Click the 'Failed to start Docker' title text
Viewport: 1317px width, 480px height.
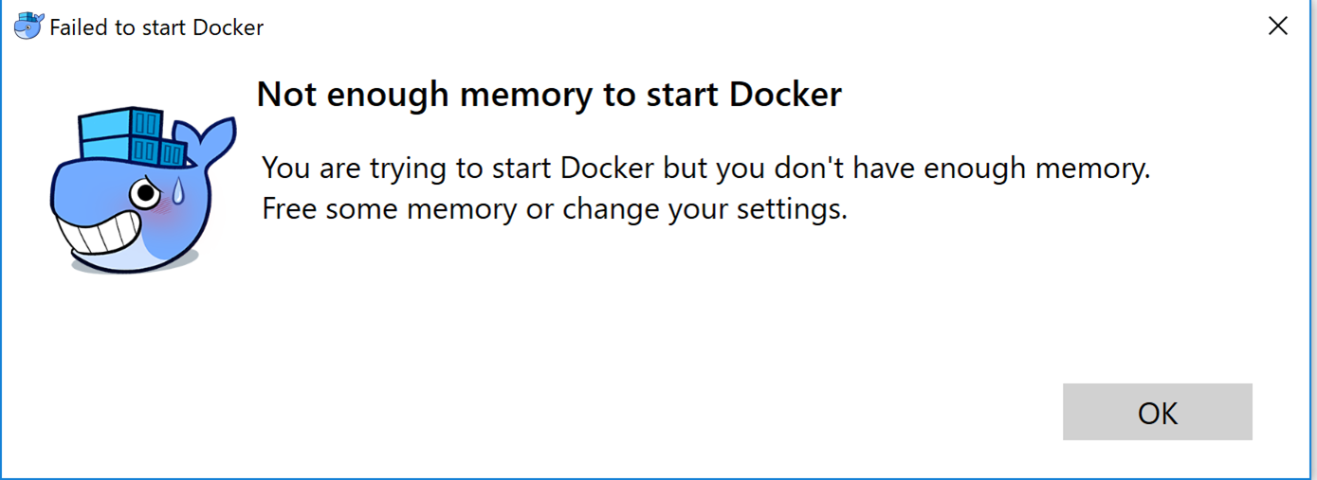pos(156,27)
